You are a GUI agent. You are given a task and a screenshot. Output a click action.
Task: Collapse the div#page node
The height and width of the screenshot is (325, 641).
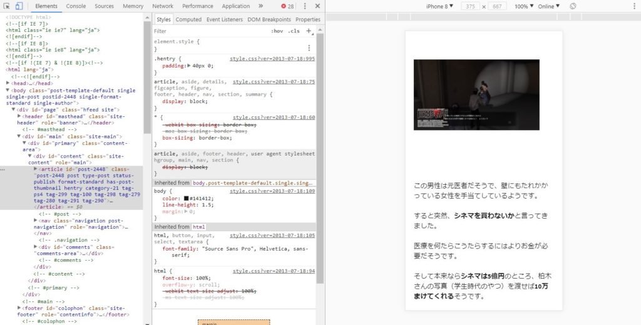click(14, 109)
